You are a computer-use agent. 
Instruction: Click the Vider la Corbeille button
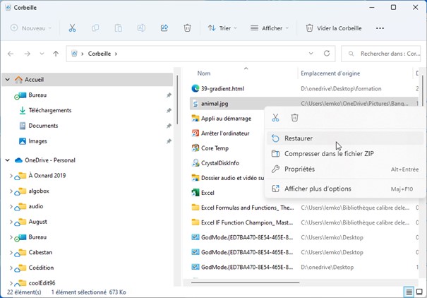pos(333,28)
